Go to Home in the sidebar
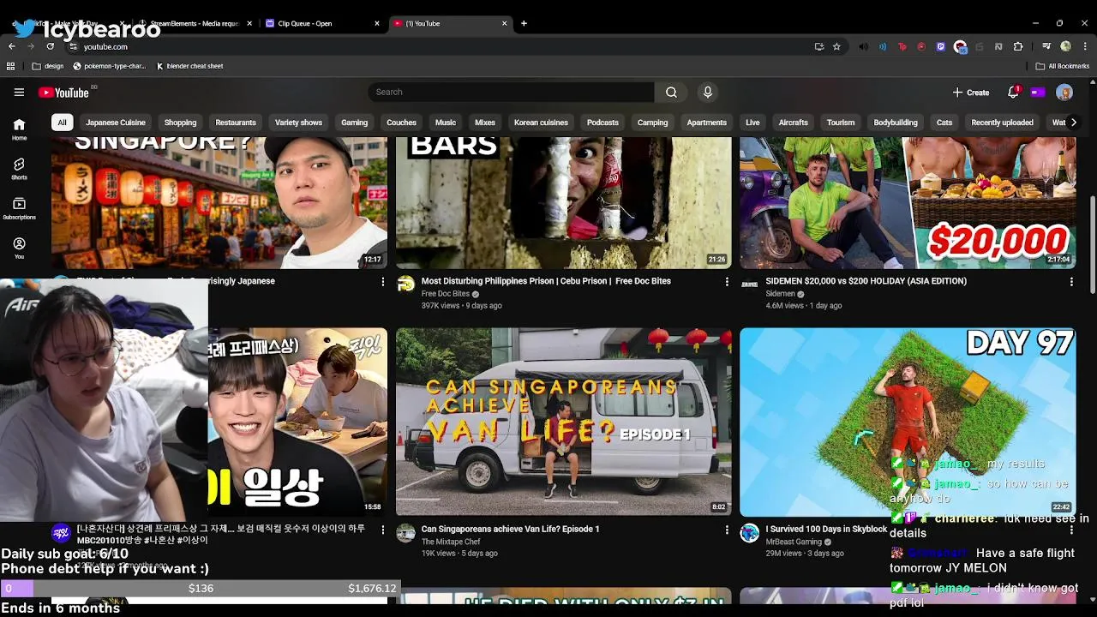The height and width of the screenshot is (617, 1097). (19, 129)
